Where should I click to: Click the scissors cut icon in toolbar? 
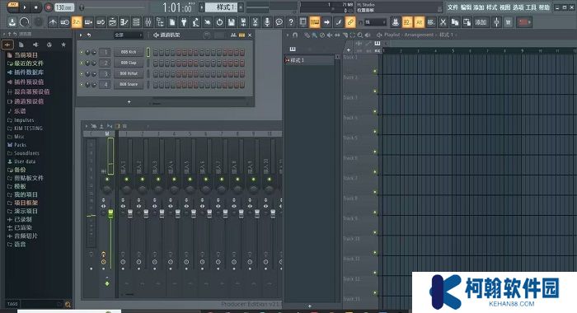coord(443,22)
